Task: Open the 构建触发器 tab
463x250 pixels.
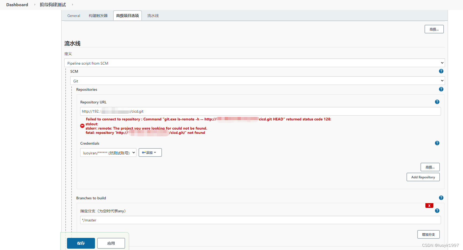Action: (x=98, y=15)
